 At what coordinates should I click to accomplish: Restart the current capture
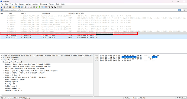click(7, 7)
